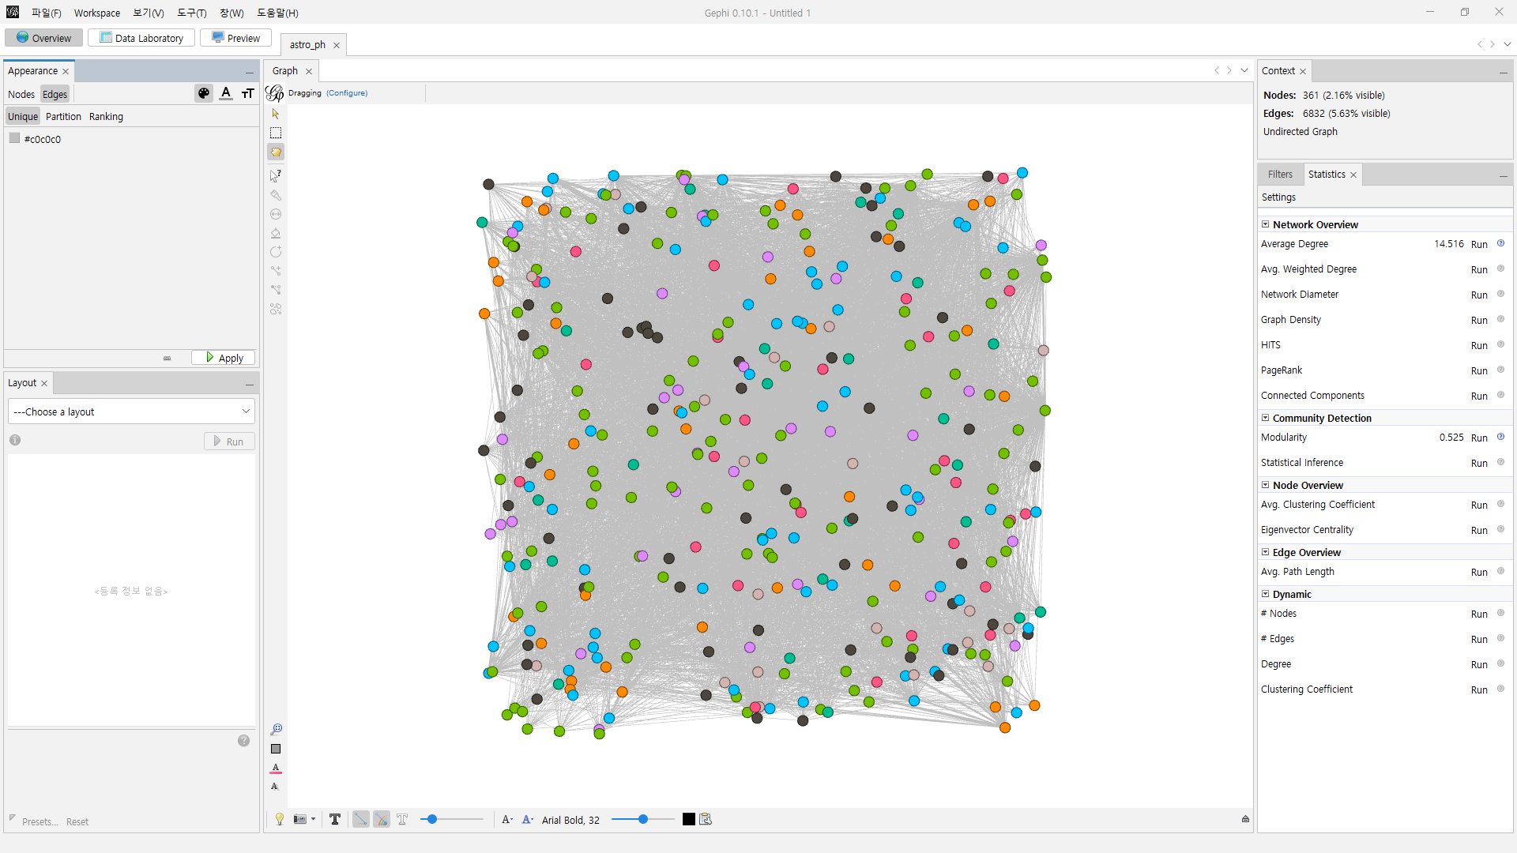Click the center on graph magnifier icon
Image resolution: width=1517 pixels, height=853 pixels.
pos(276,729)
